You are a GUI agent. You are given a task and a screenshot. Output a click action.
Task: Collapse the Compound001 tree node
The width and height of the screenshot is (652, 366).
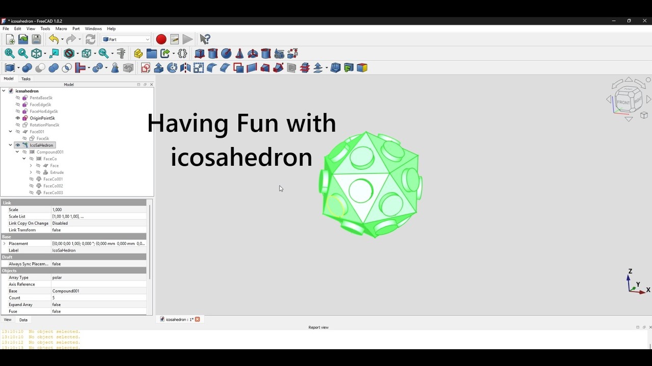17,152
